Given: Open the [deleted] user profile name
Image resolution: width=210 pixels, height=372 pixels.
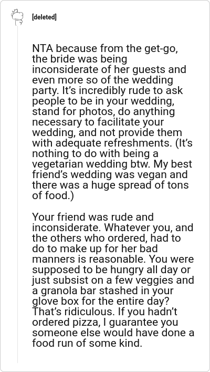Looking at the screenshot, I should 44,17.
